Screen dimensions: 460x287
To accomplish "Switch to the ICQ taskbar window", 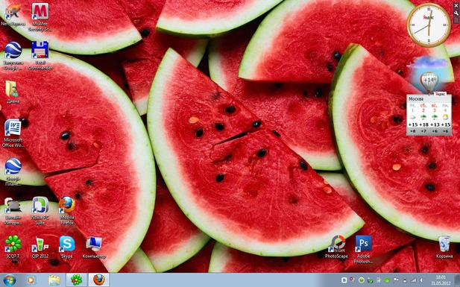I will pyautogui.click(x=76, y=280).
